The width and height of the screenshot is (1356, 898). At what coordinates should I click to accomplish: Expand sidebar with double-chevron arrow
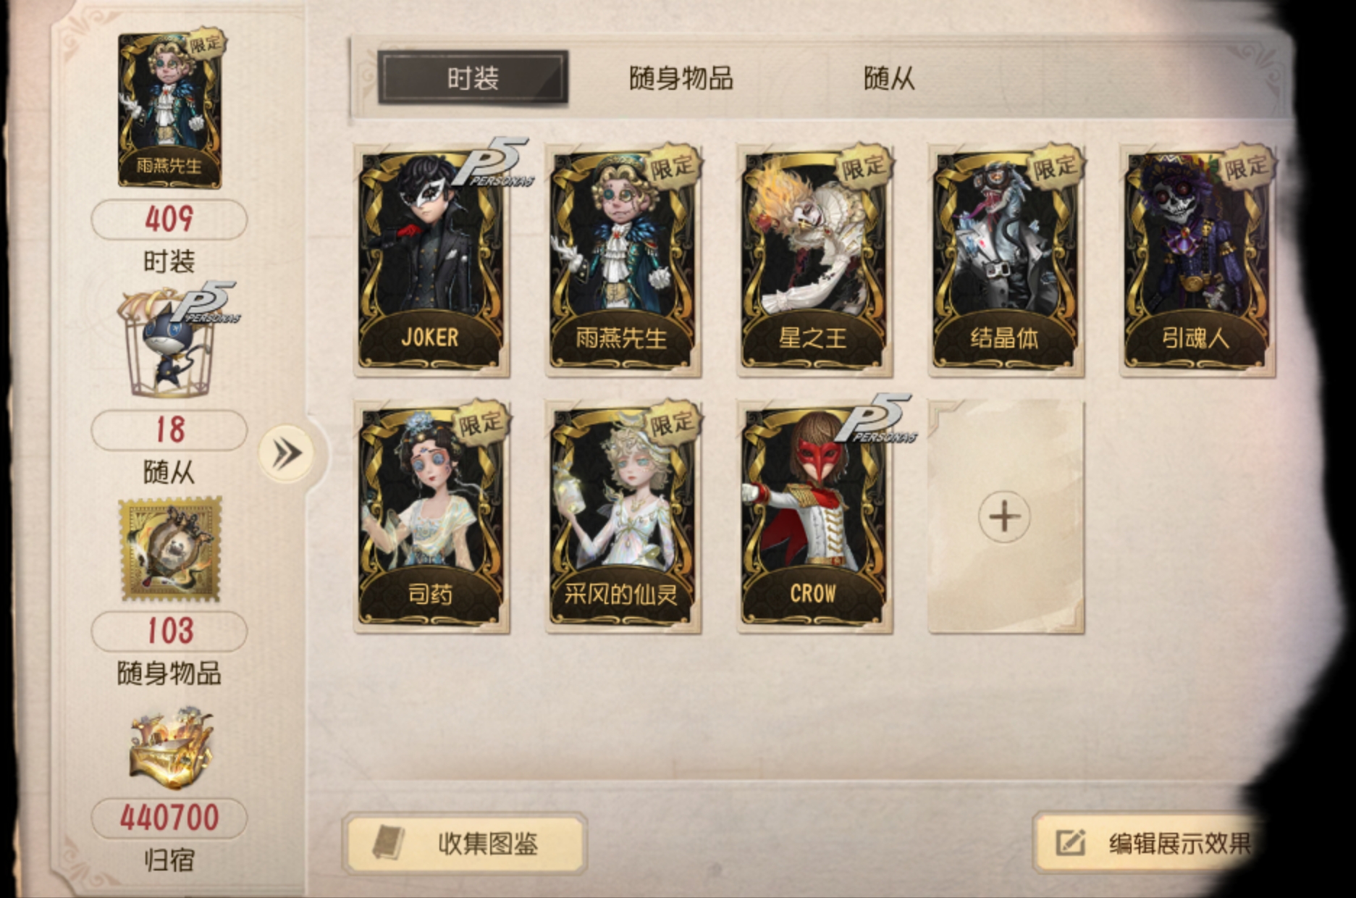point(286,454)
